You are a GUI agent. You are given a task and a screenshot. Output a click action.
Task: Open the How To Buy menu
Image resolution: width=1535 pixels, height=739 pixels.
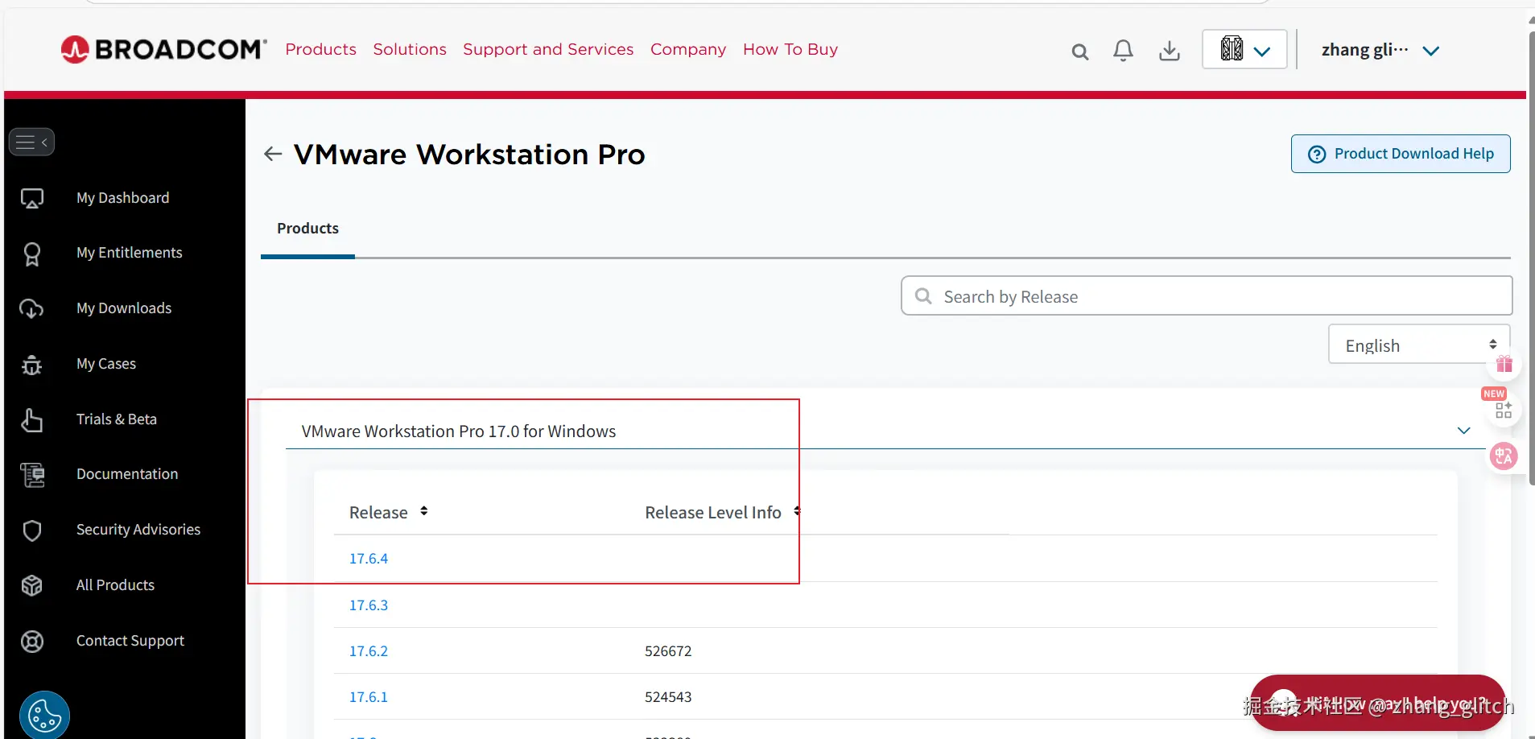point(790,49)
